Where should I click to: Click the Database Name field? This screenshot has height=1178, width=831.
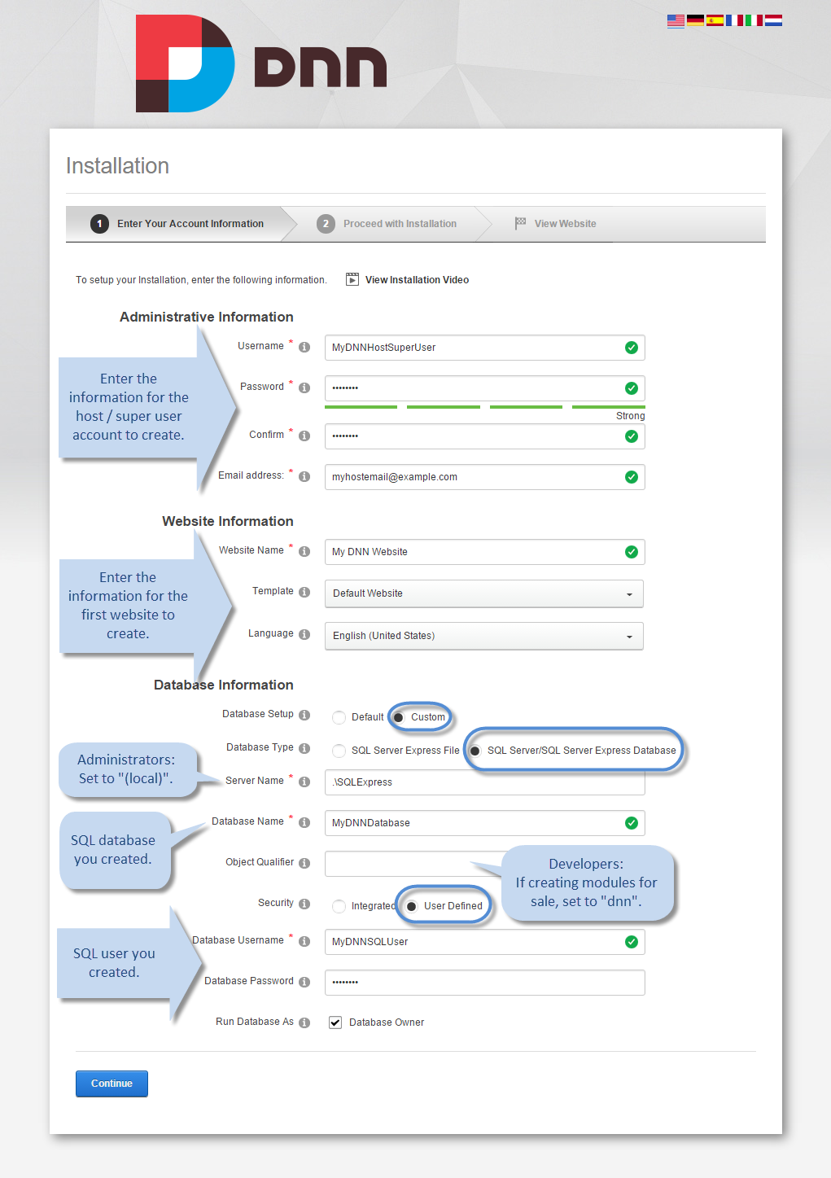pyautogui.click(x=485, y=823)
